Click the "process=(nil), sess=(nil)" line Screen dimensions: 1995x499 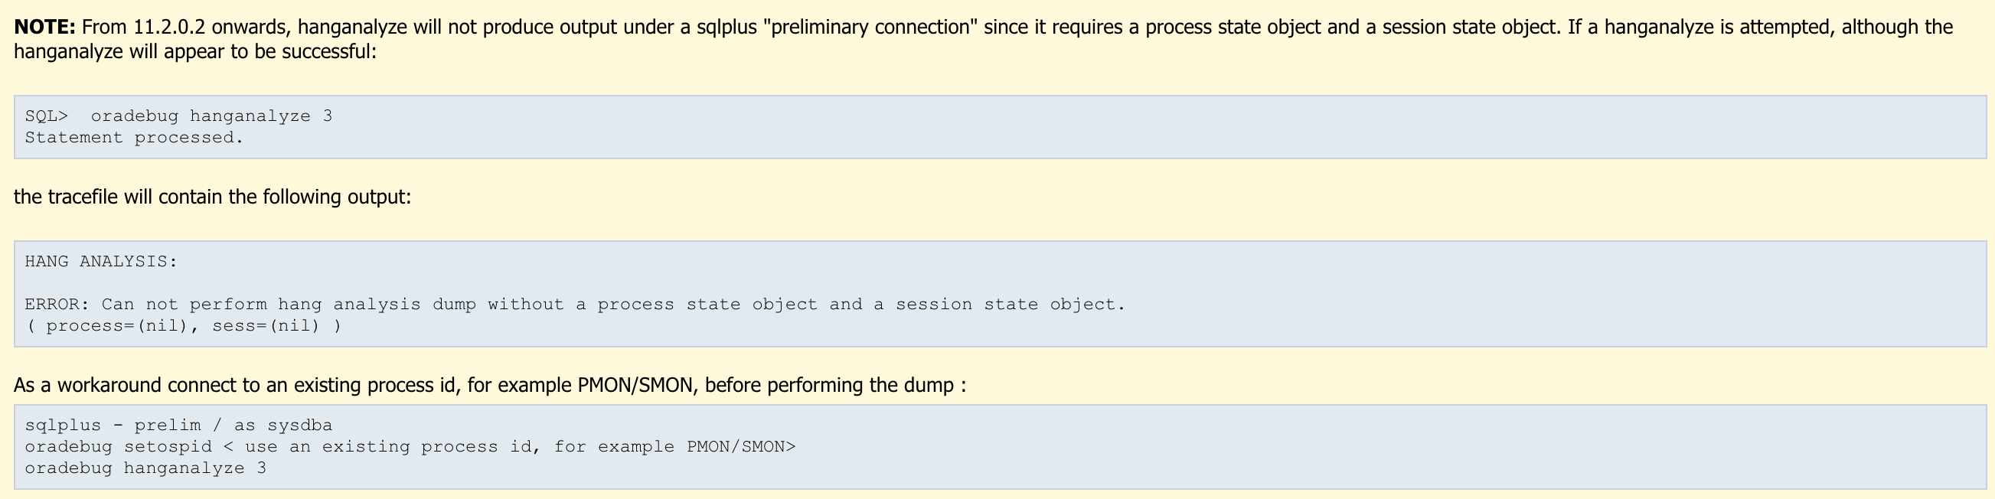click(x=183, y=326)
